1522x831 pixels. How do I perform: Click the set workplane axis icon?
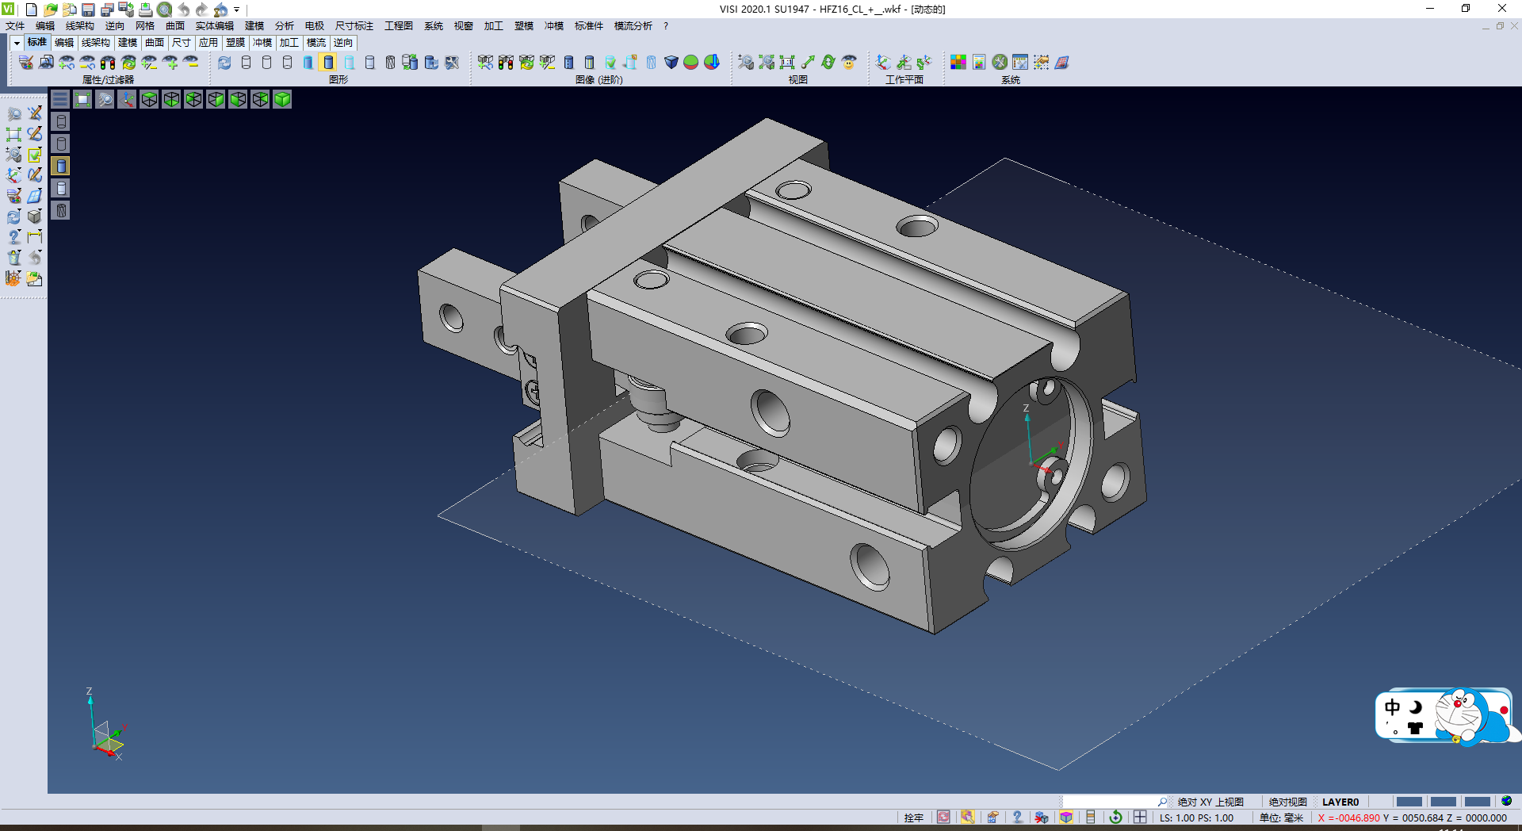pos(883,62)
